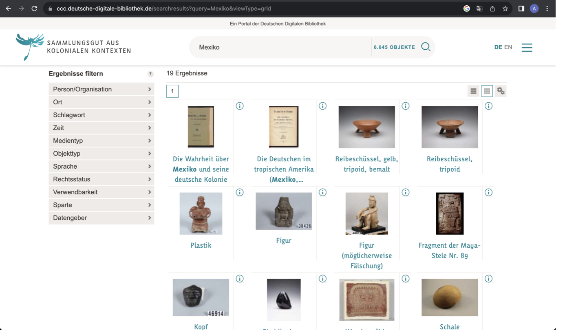The height and width of the screenshot is (330, 587).
Task: Open Die Wahrheit über Mexiko link
Action: [201, 169]
